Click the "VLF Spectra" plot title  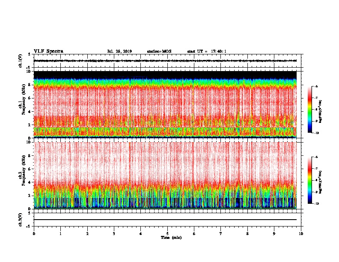pyautogui.click(x=48, y=51)
